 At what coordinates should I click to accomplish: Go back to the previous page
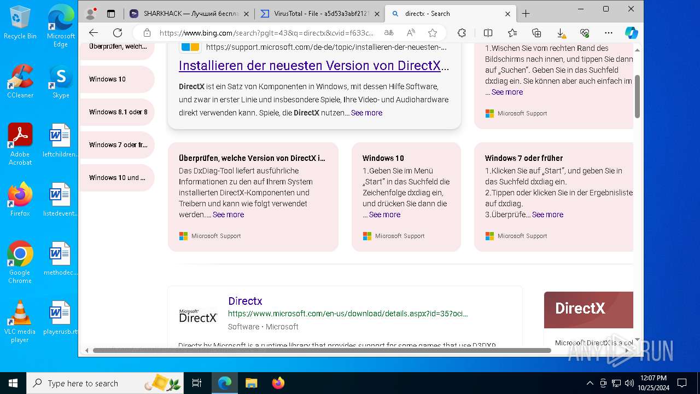94,33
